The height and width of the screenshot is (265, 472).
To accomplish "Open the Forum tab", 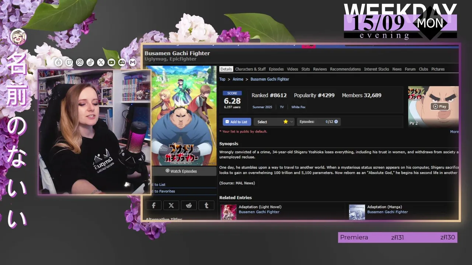I will pos(410,69).
